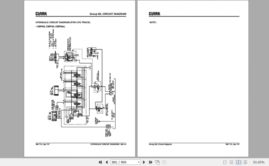Switch to single page view
Image resolution: width=269 pixels, height=166 pixels.
[225, 162]
